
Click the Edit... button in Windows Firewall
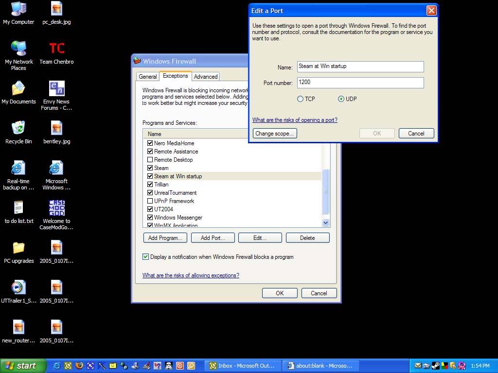click(260, 238)
